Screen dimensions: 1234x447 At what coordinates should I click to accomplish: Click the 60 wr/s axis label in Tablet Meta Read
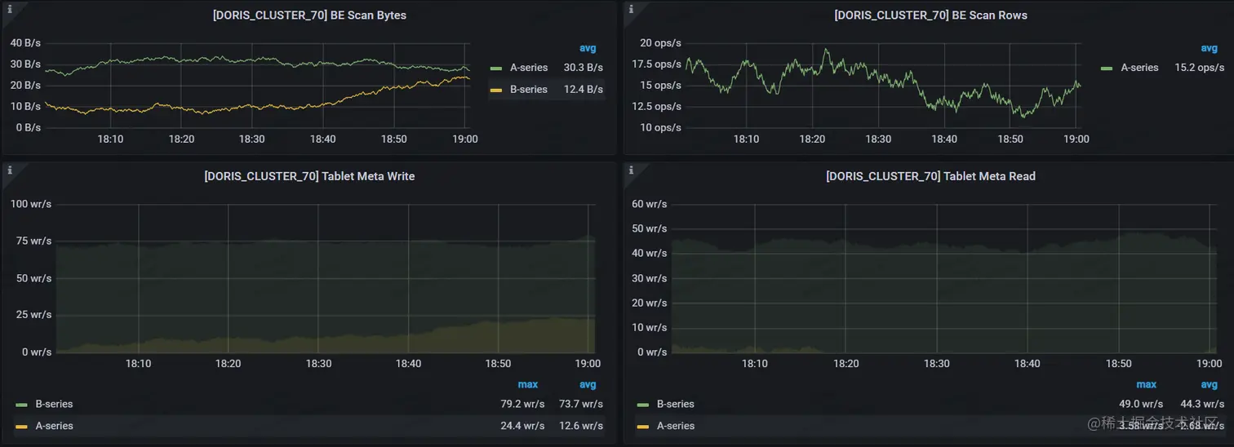point(650,203)
